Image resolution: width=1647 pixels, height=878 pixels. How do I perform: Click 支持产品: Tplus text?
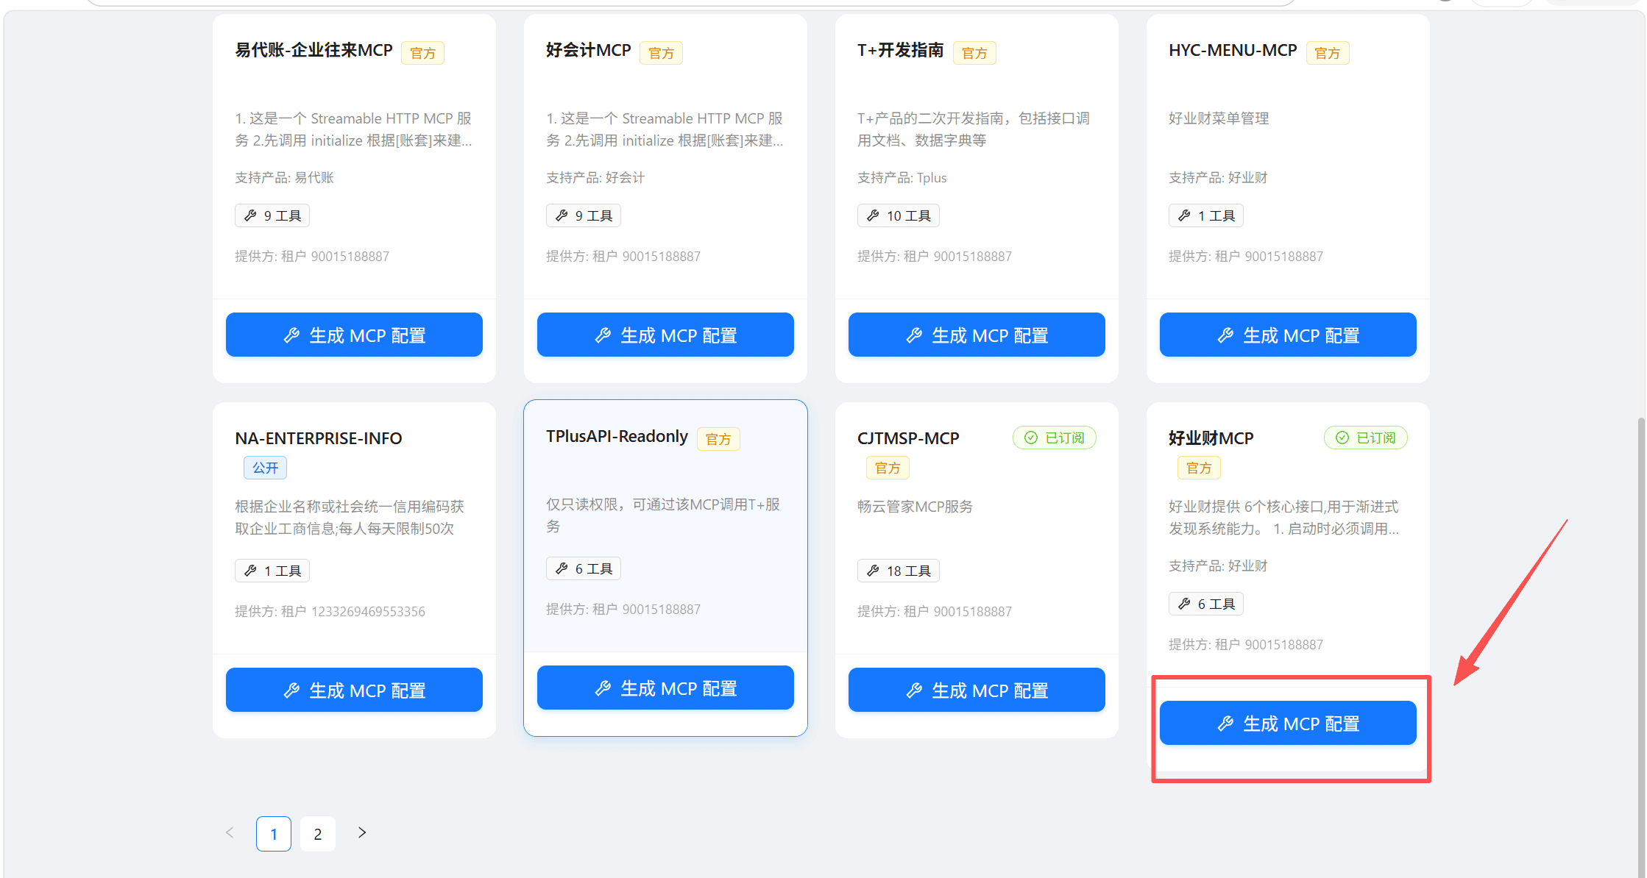[902, 177]
